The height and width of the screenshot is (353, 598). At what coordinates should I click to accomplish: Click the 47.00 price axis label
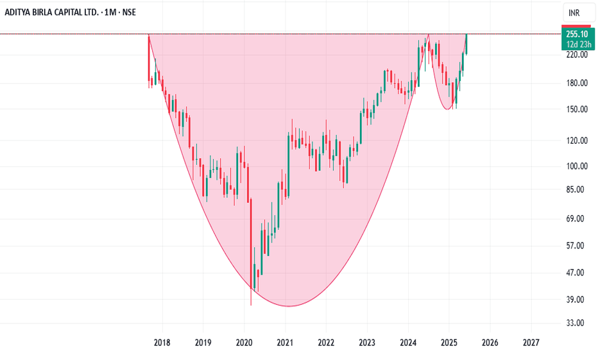click(576, 273)
